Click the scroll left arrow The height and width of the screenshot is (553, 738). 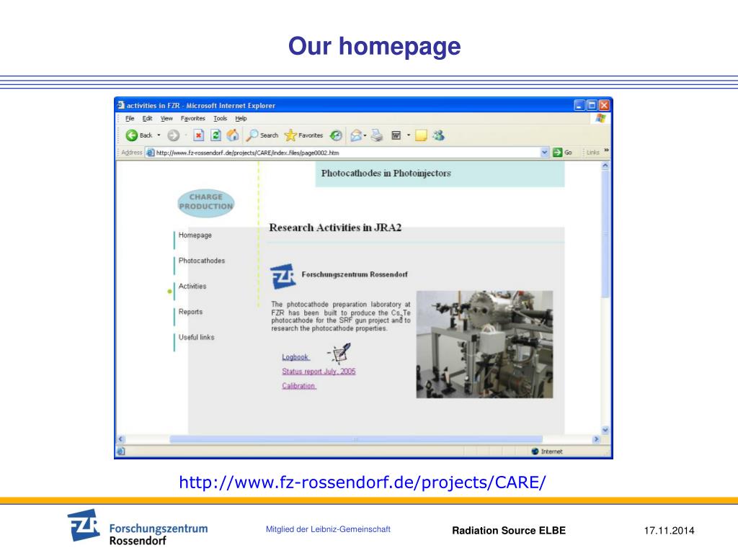[120, 439]
